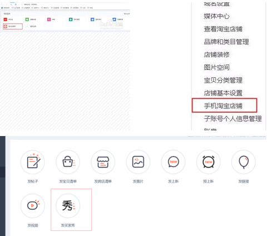Click the highlighted 发买家秀 icon
Image resolution: width=273 pixels, height=236 pixels.
68,205
